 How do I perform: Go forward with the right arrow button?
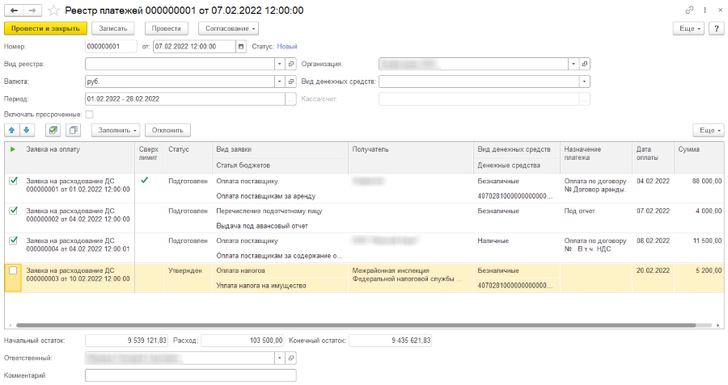(x=32, y=10)
